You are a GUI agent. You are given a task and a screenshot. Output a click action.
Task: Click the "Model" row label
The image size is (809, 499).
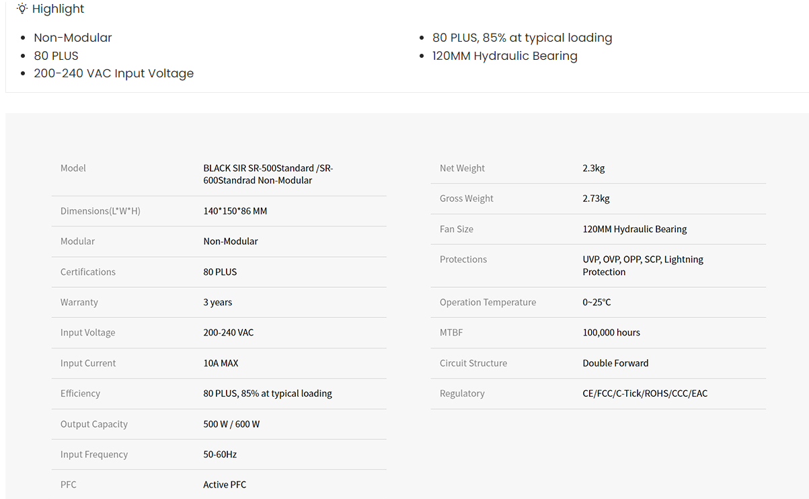pos(73,168)
